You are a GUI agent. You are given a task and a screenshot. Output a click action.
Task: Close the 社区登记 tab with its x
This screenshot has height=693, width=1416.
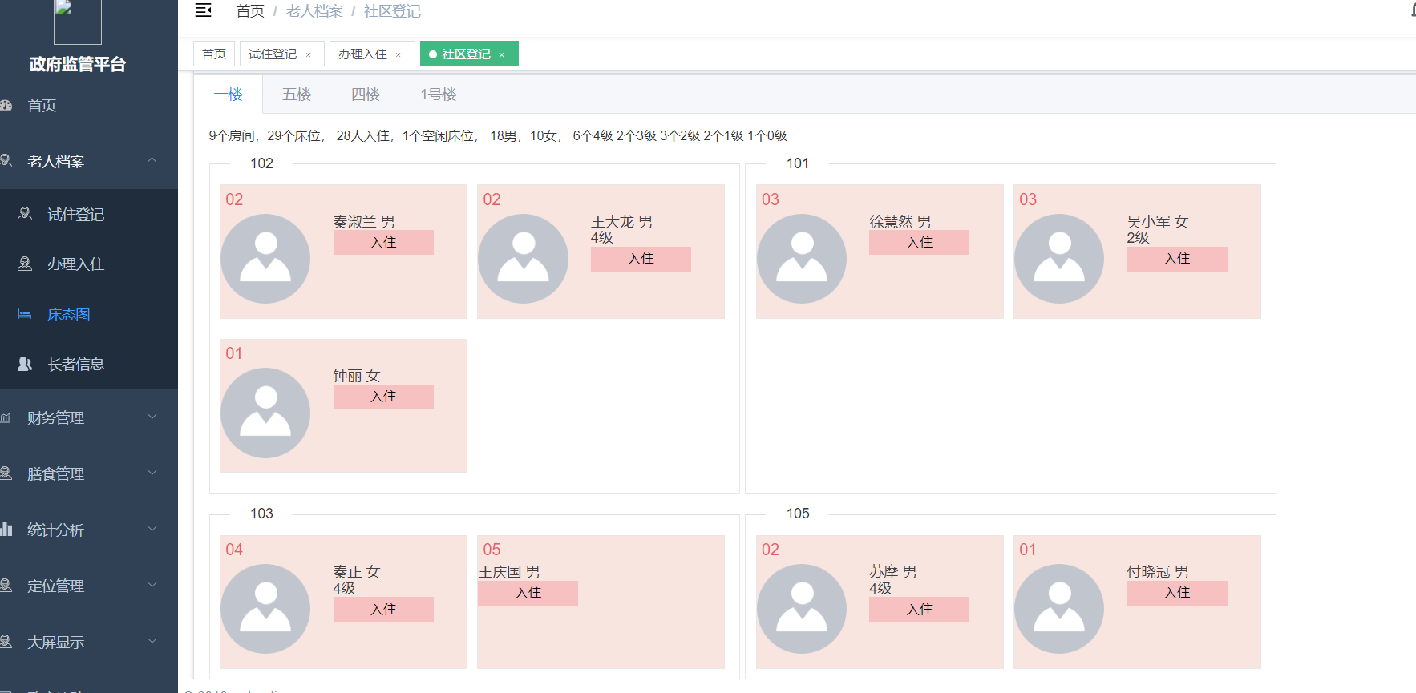click(502, 54)
